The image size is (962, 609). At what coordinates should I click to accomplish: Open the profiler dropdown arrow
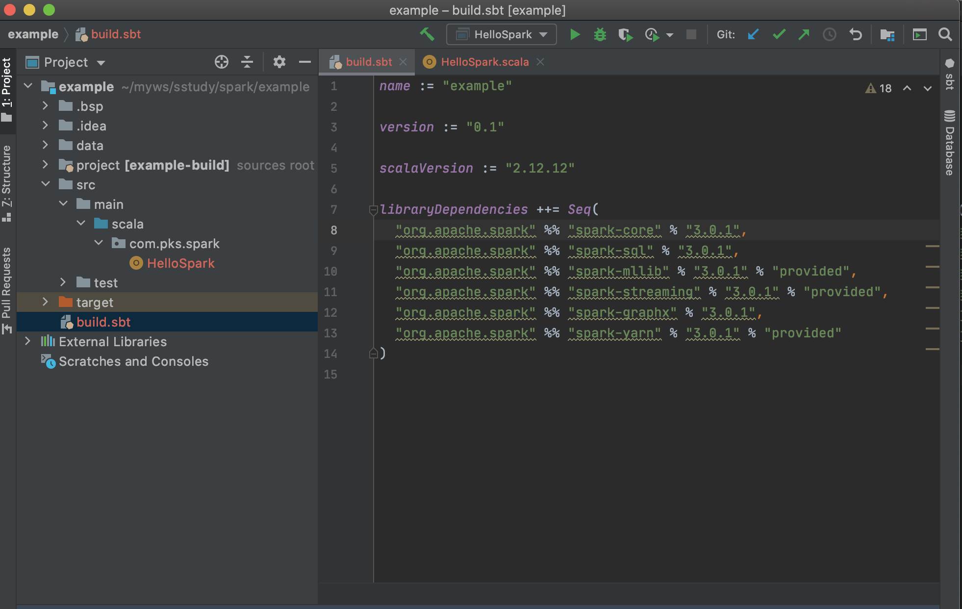(670, 35)
